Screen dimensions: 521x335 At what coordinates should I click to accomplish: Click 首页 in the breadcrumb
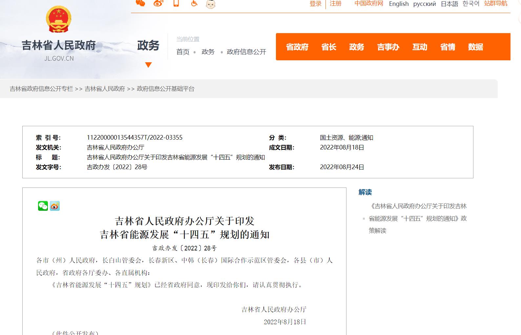click(183, 52)
